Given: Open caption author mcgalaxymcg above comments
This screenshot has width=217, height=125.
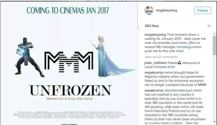Looking at the screenshot, I should pyautogui.click(x=155, y=35).
